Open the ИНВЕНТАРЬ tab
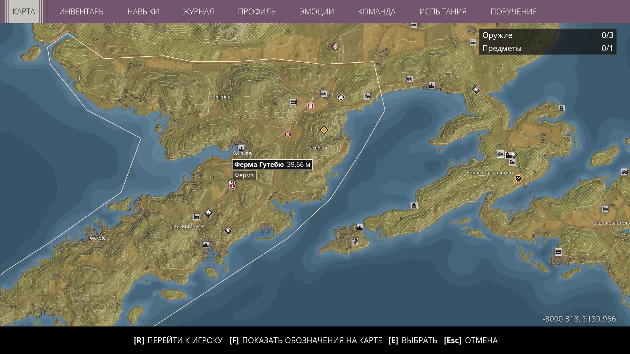 pos(81,11)
